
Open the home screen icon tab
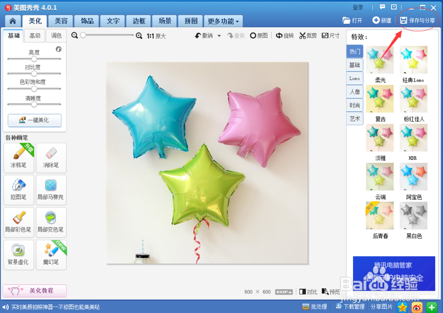(13, 21)
